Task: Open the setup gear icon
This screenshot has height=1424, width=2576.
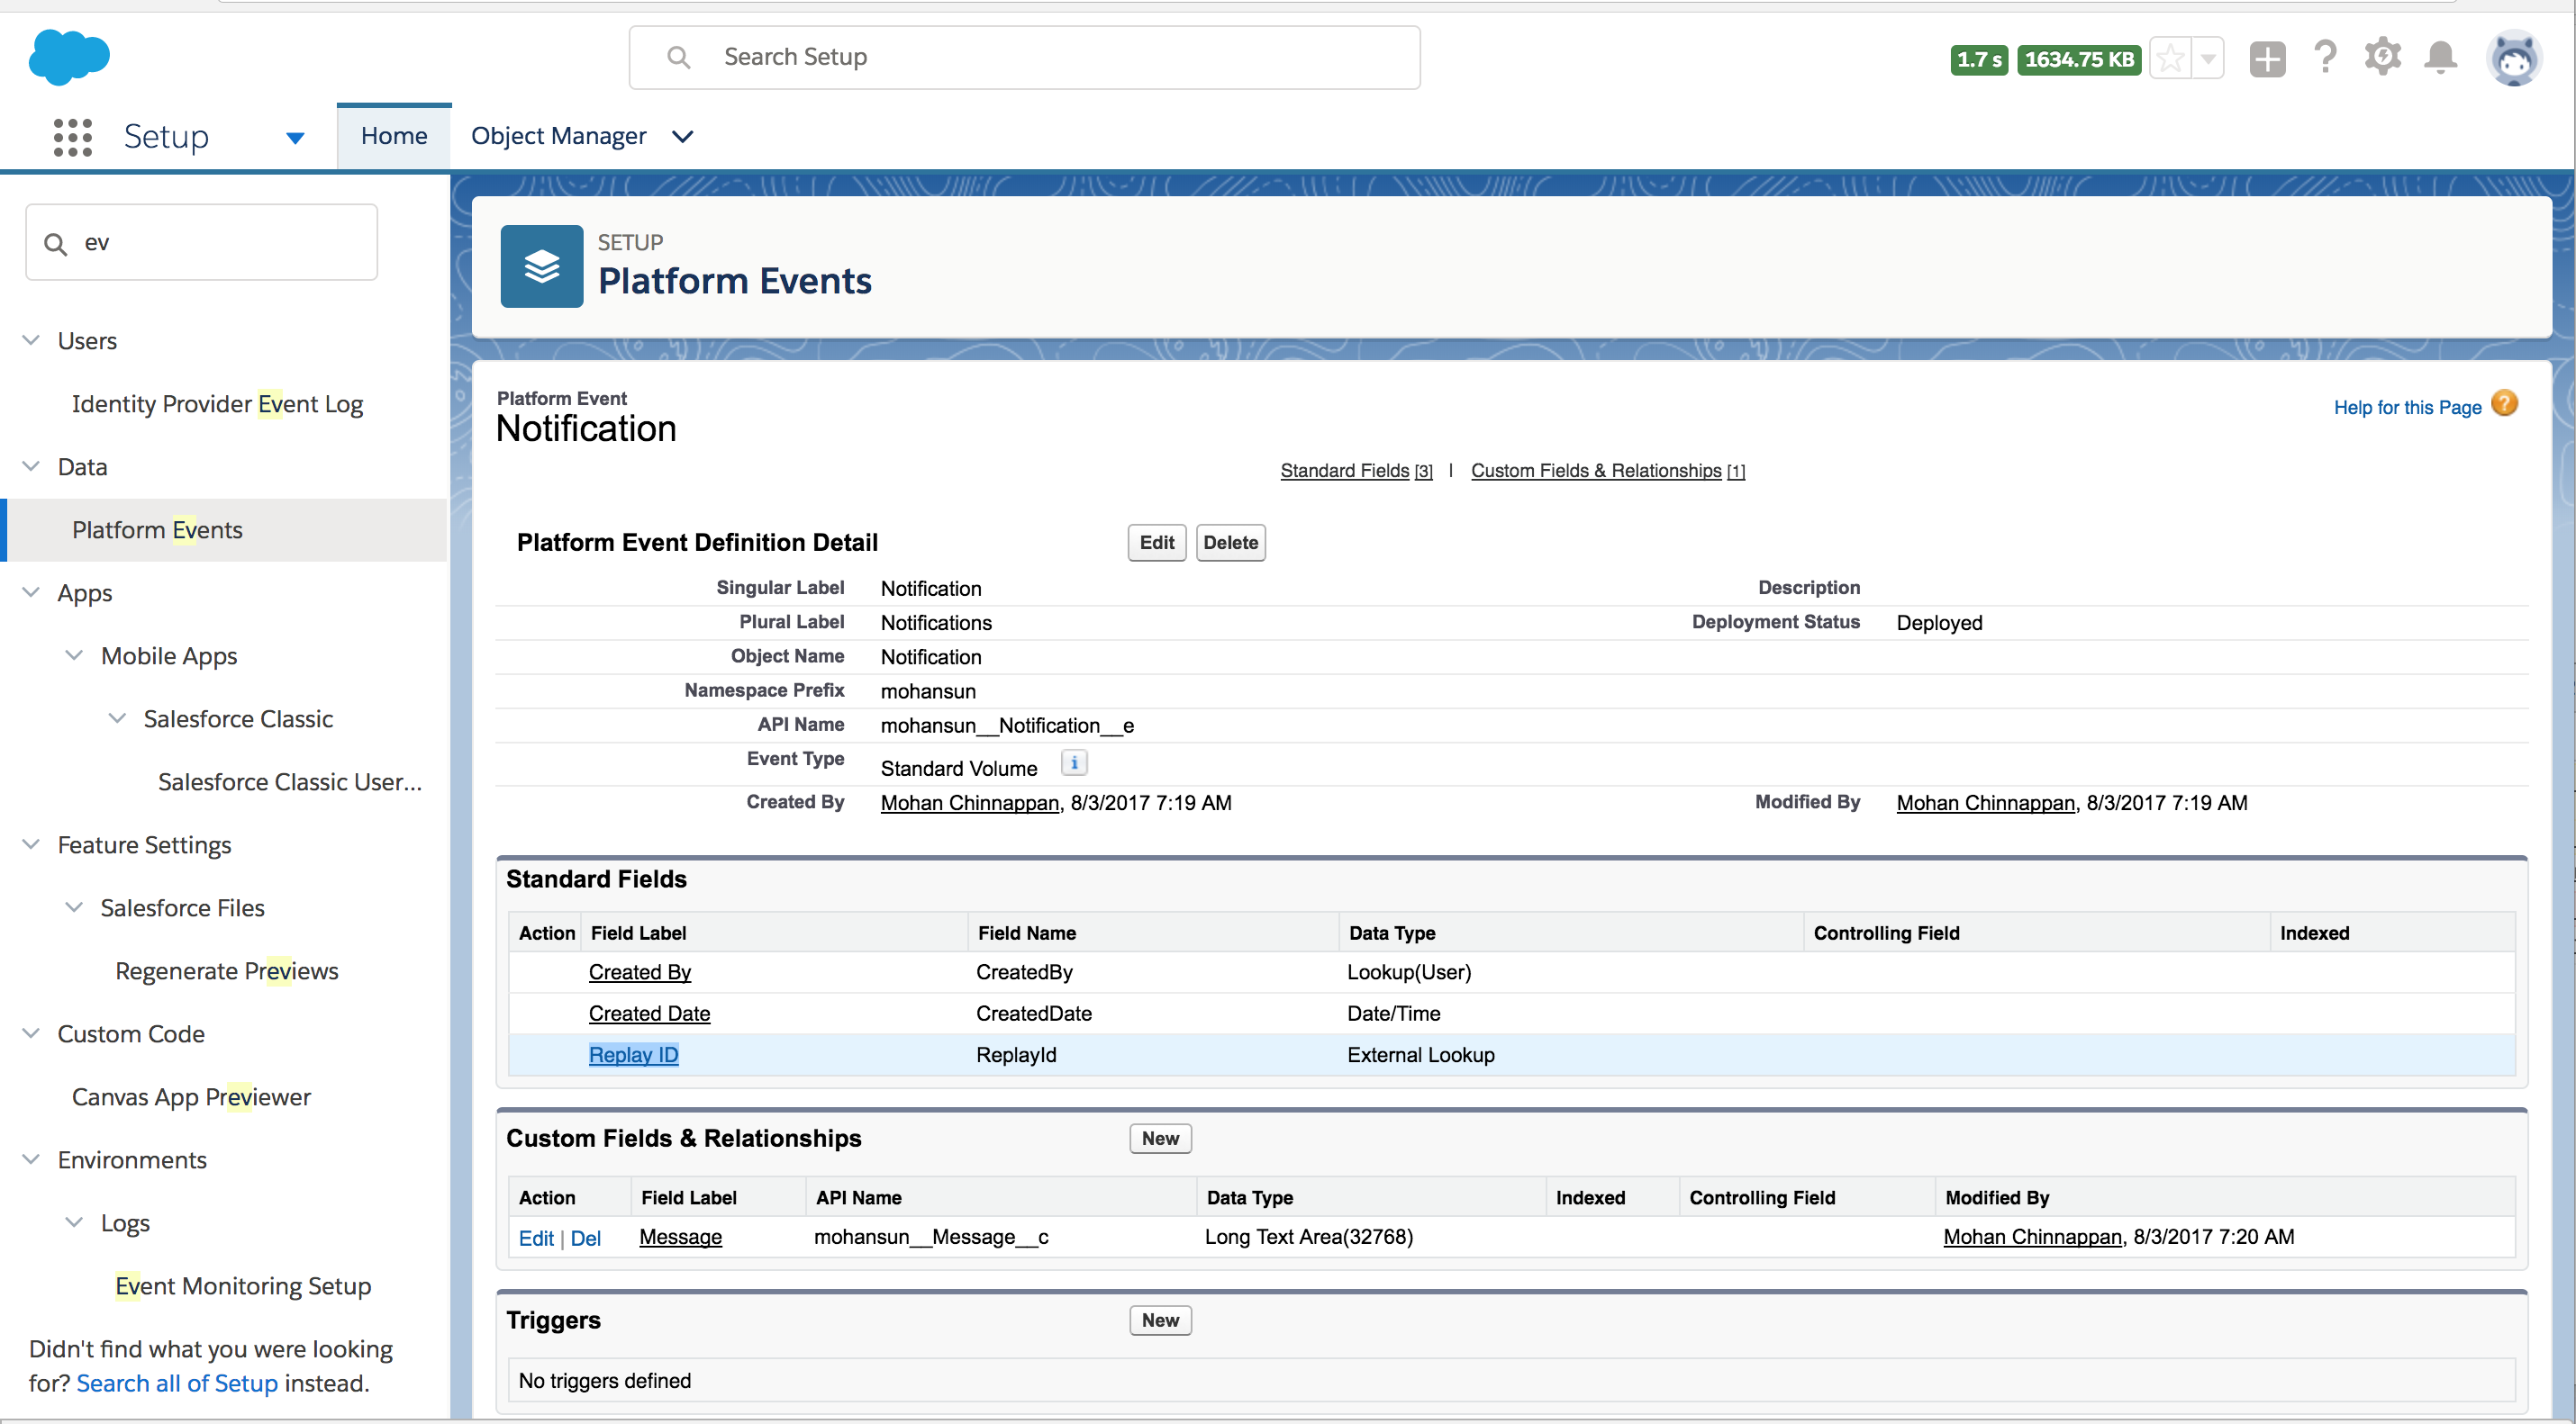Action: (x=2383, y=57)
